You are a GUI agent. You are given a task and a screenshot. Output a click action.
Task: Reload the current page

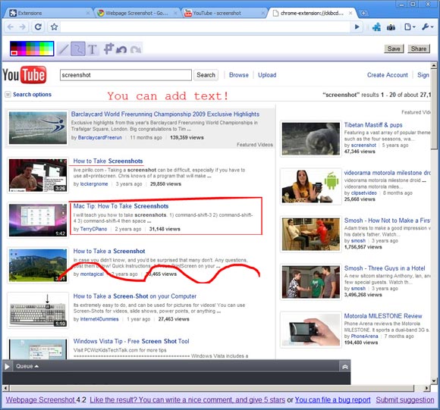(38, 27)
